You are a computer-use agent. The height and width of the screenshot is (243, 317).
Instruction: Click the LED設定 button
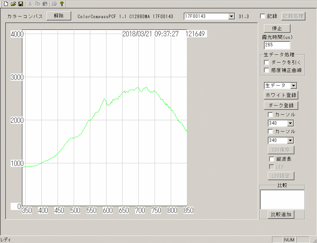click(281, 176)
